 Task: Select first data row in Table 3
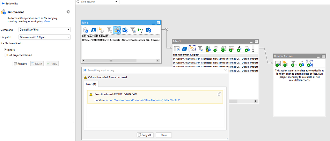tap(216, 58)
